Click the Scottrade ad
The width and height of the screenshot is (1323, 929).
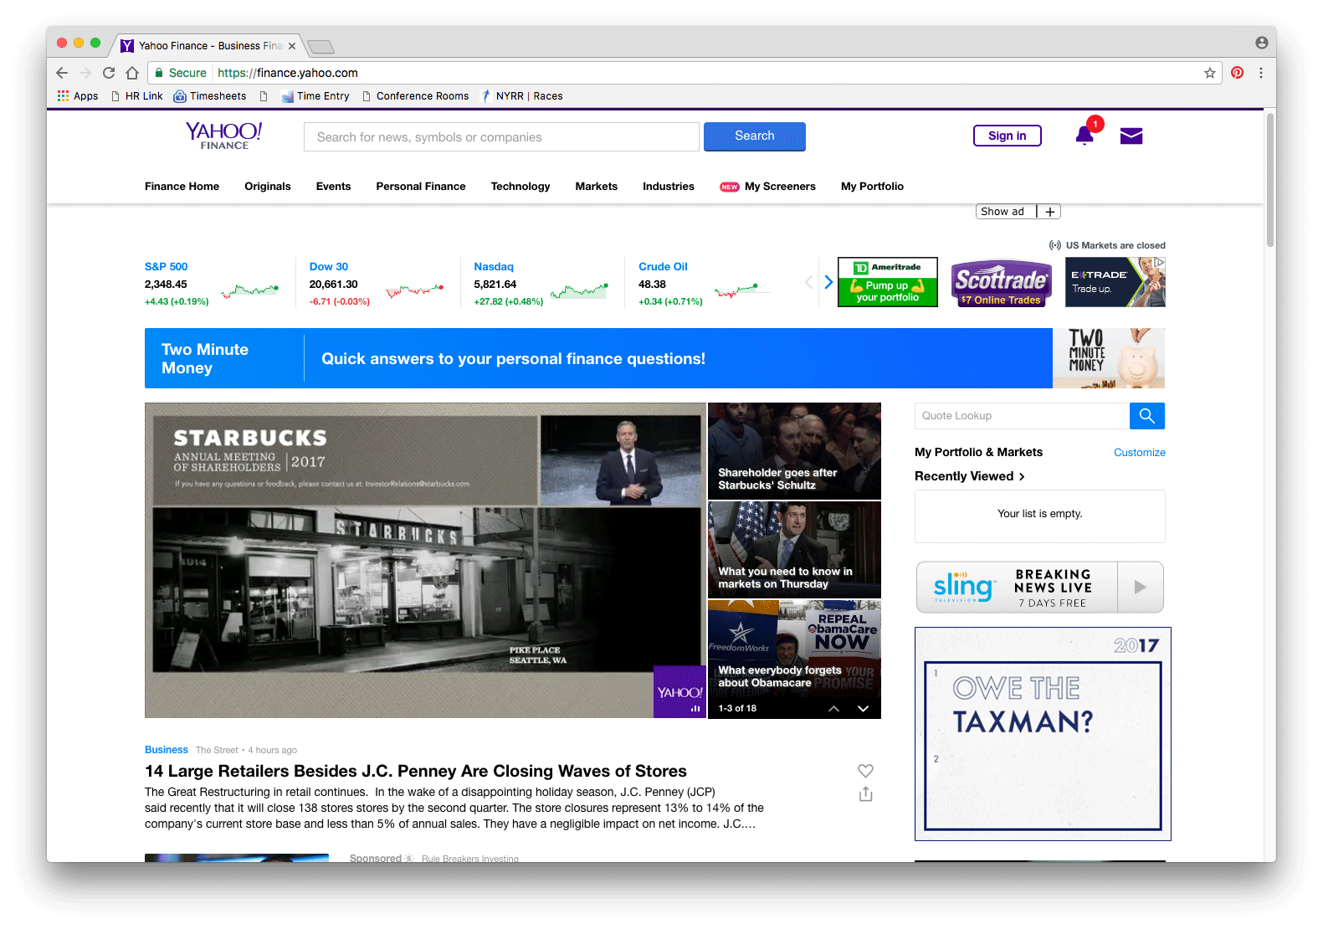pyautogui.click(x=1002, y=282)
